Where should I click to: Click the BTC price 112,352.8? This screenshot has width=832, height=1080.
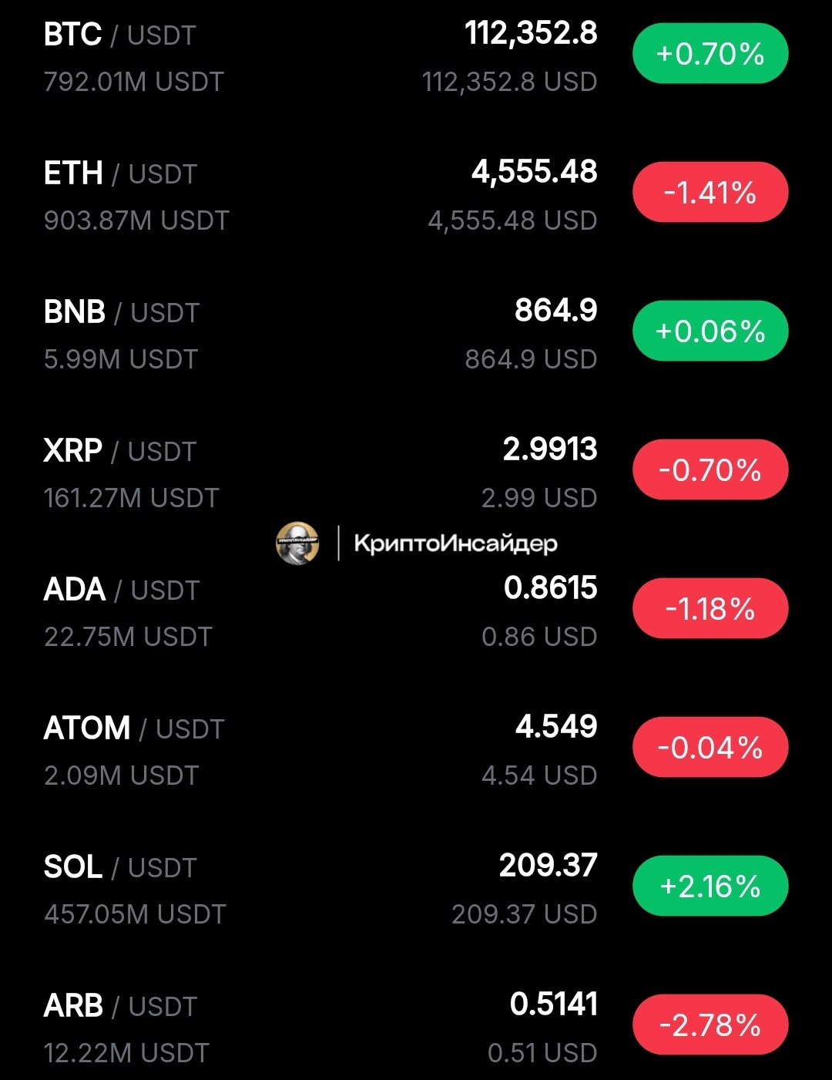[531, 34]
